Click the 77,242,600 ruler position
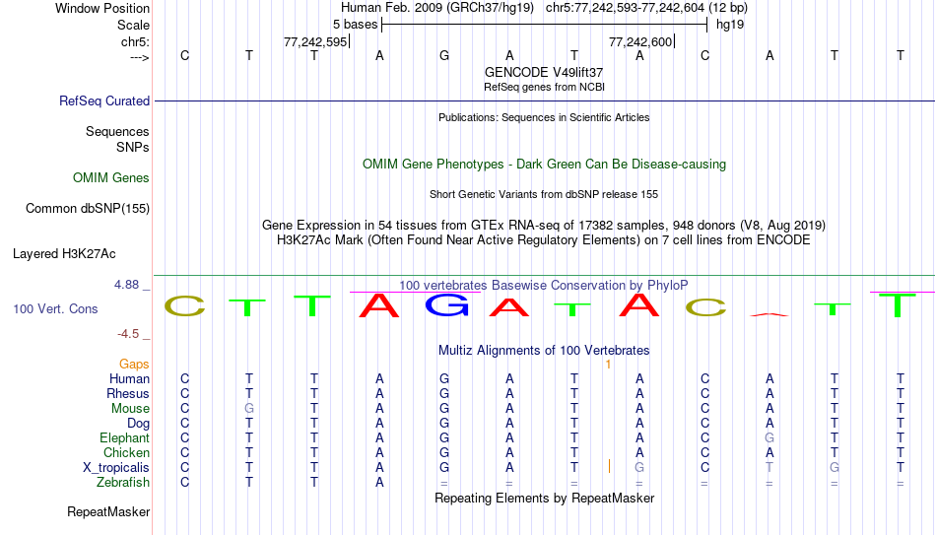936x535 pixels. (x=640, y=41)
